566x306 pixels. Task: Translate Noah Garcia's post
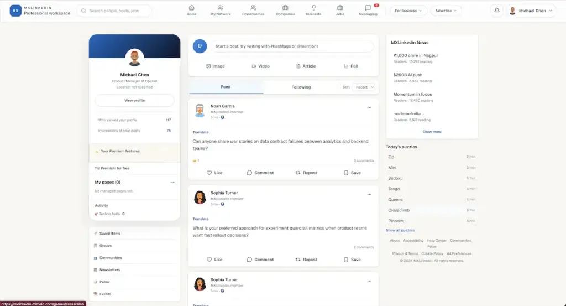pos(201,132)
